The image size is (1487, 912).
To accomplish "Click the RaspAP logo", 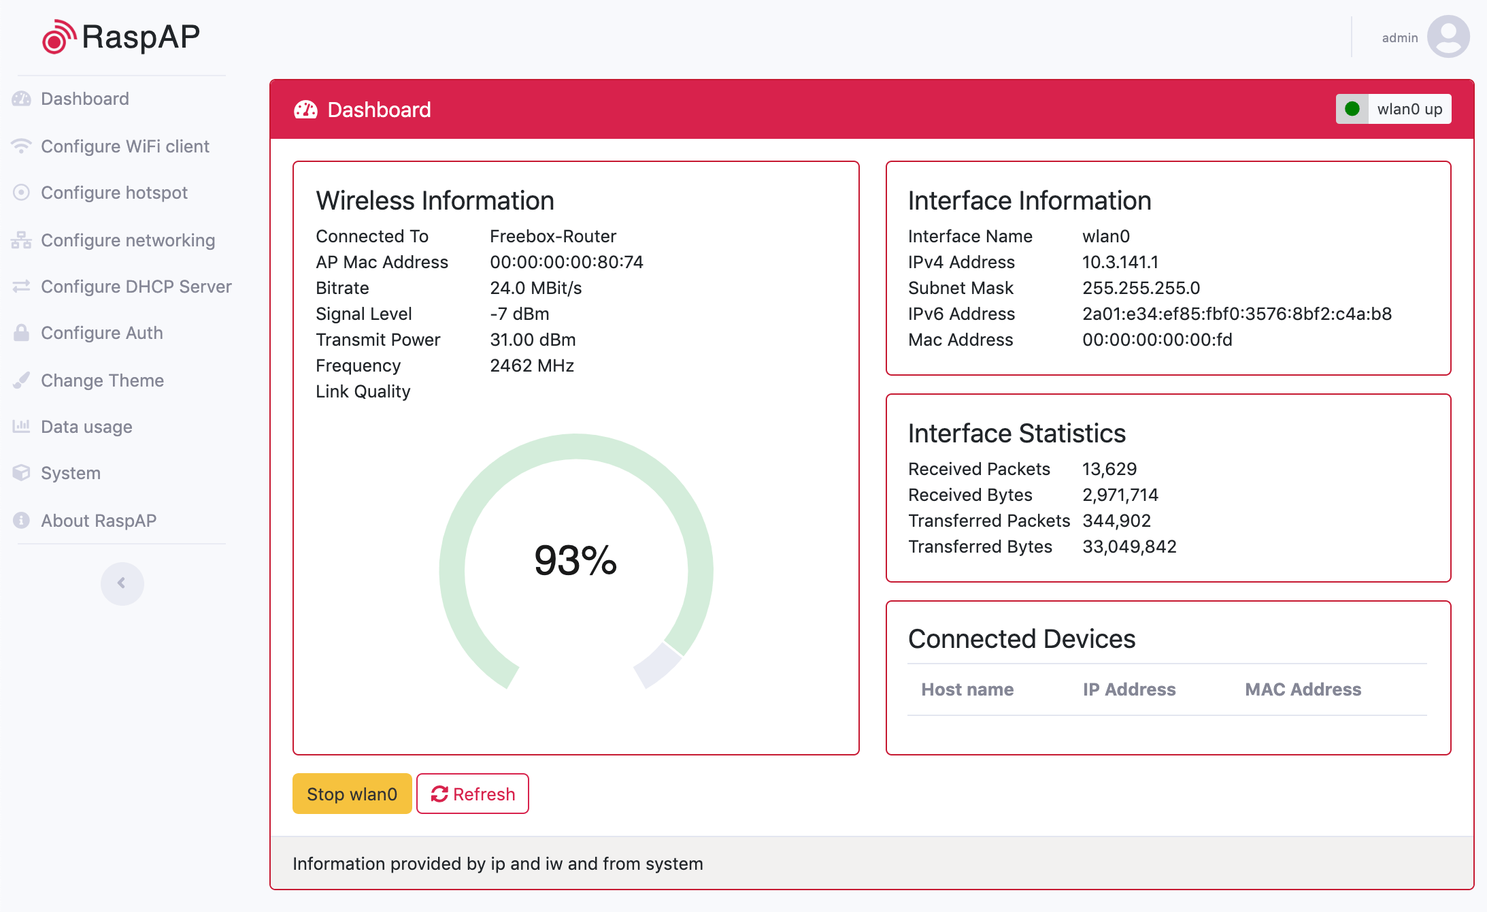I will click(120, 37).
